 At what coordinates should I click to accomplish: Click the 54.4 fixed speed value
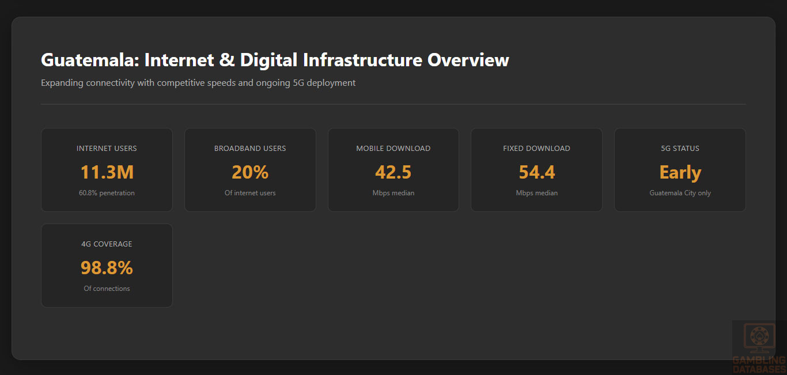point(536,172)
